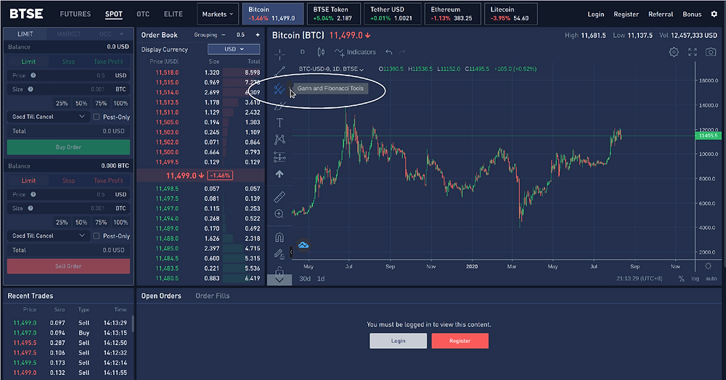Select the Ethereum market ticker
The height and width of the screenshot is (380, 726).
[x=452, y=14]
